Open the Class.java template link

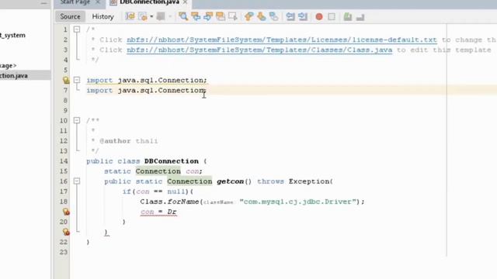coord(259,50)
